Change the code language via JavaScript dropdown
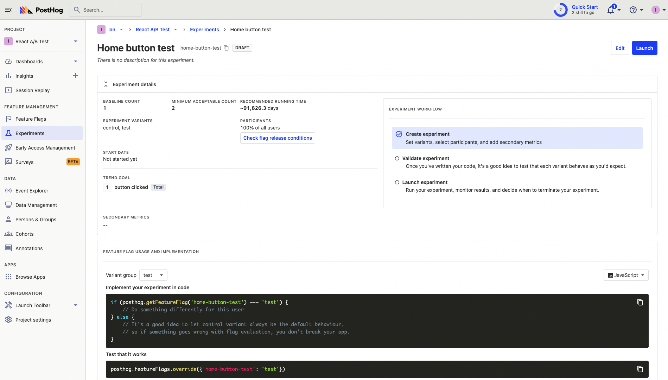Image resolution: width=668 pixels, height=380 pixels. point(626,275)
